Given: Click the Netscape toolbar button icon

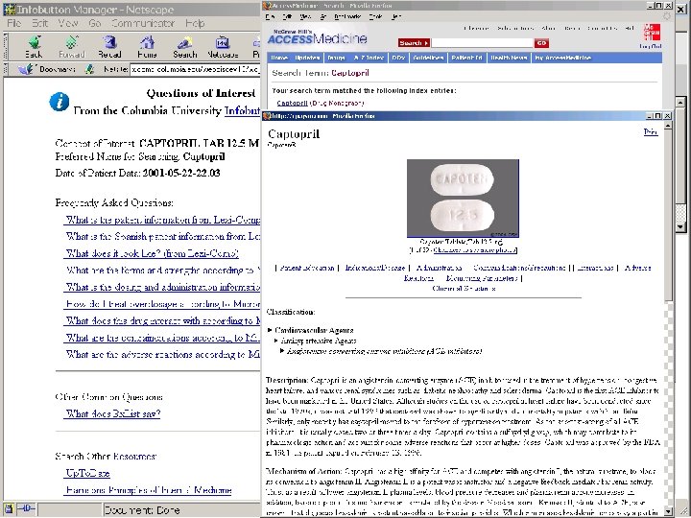Looking at the screenshot, I should tap(223, 43).
